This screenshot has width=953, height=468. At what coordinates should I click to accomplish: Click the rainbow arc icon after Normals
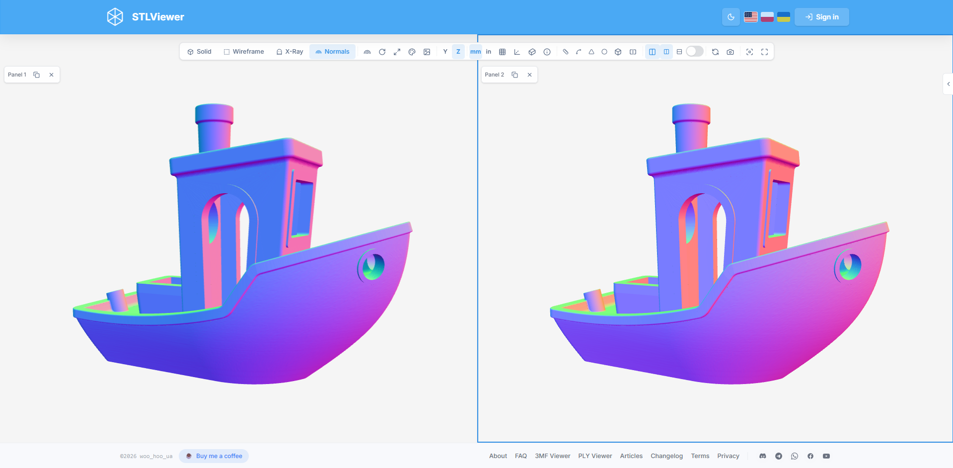[x=367, y=52]
